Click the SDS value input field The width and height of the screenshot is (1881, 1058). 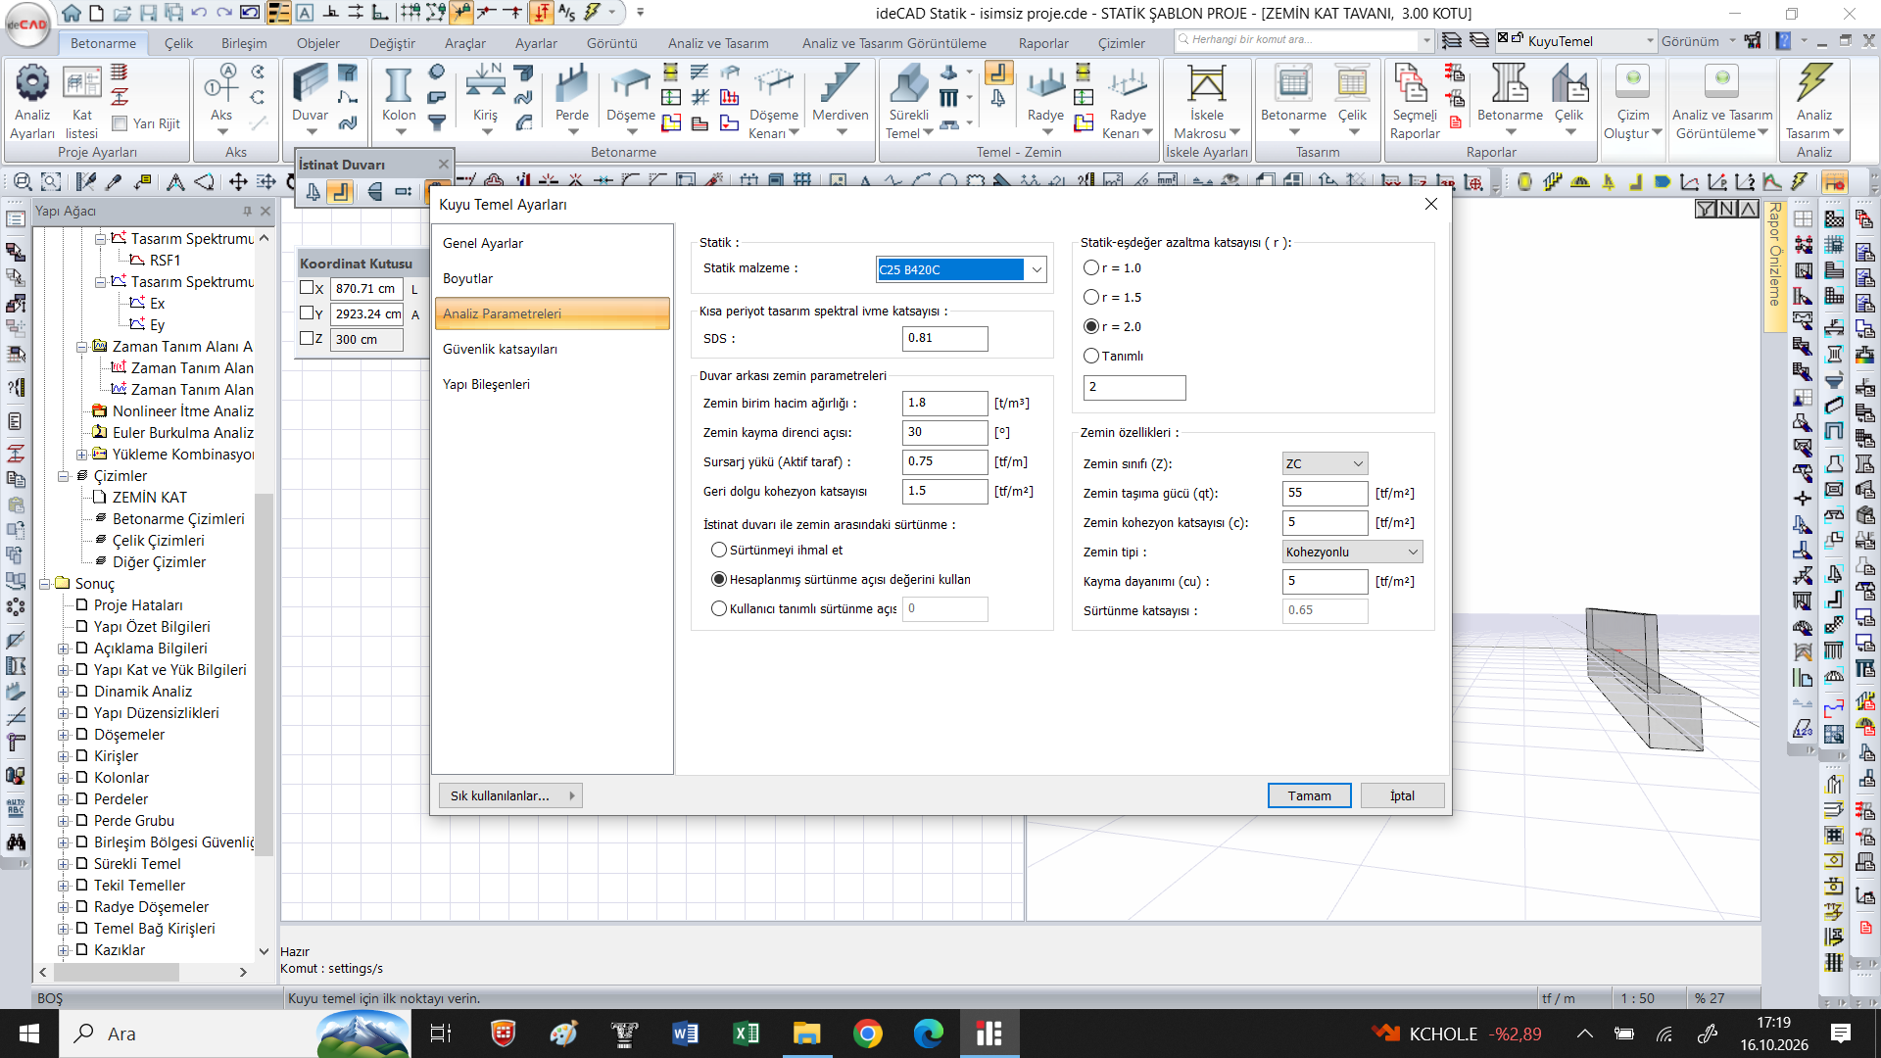[944, 338]
